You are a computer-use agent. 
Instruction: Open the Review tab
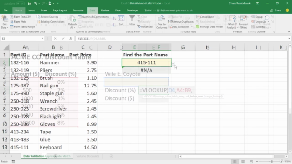[x=105, y=10]
